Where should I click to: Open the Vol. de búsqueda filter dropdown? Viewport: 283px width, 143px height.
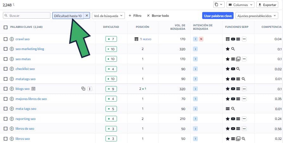pos(108,16)
